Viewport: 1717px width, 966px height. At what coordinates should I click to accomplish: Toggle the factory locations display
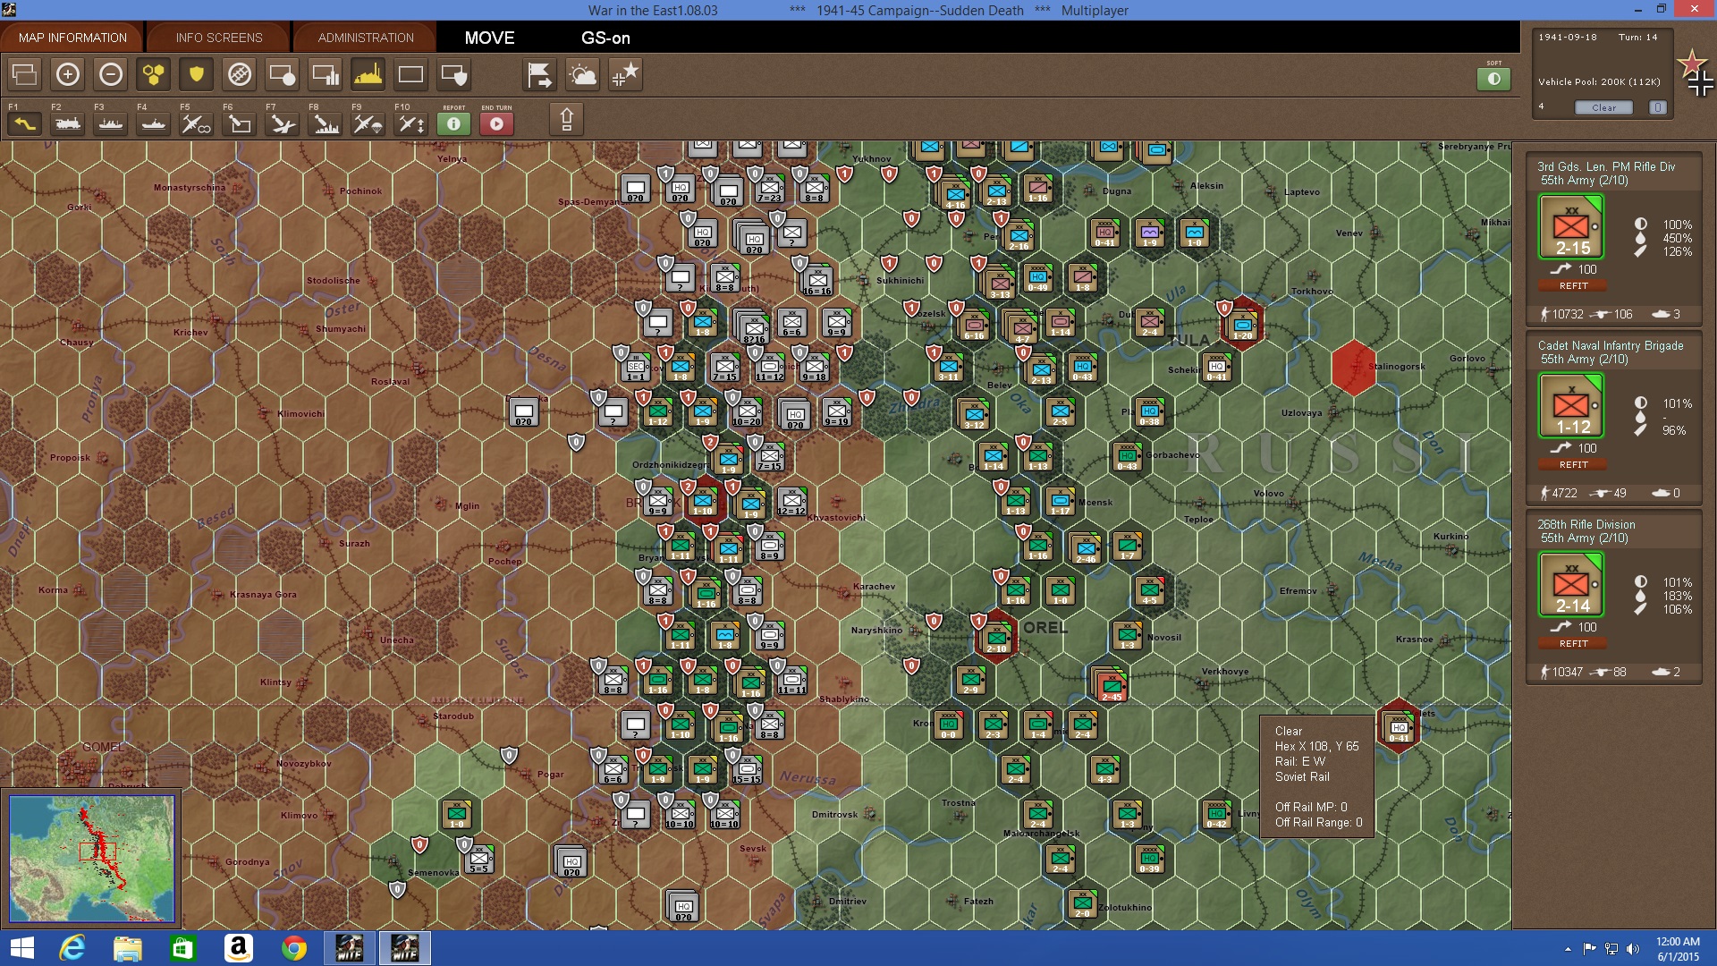click(368, 74)
